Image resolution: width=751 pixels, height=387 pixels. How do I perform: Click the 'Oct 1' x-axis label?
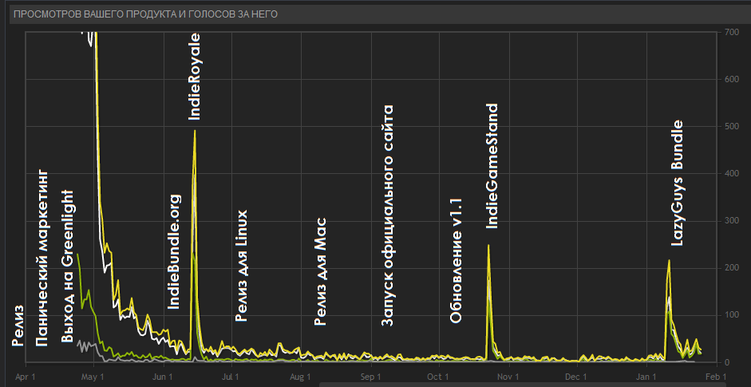tap(439, 377)
